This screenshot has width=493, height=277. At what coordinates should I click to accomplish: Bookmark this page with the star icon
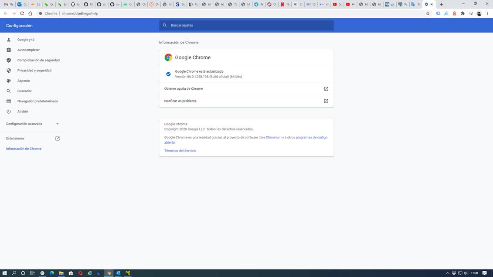coord(428,14)
